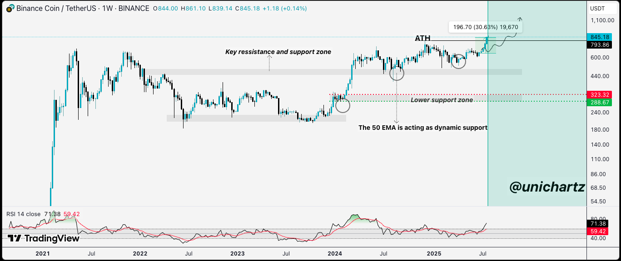Screen dimensions: 621x261
Task: Click the 196.70 (30.63%) measurement tooltip
Action: [x=485, y=27]
